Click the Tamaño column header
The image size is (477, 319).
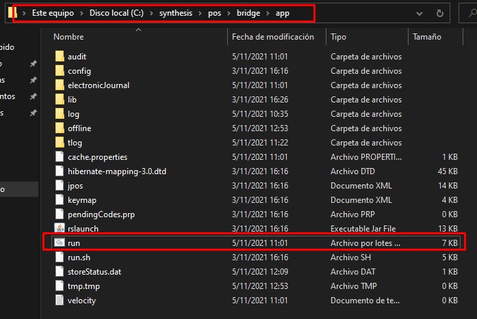426,37
